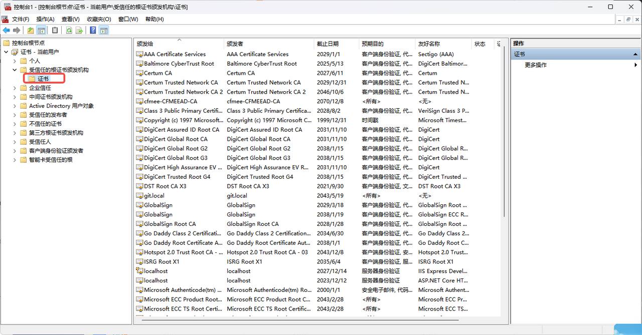Collapse the 受信任的根证书颁发机构 node
The height and width of the screenshot is (335, 642).
(x=15, y=70)
